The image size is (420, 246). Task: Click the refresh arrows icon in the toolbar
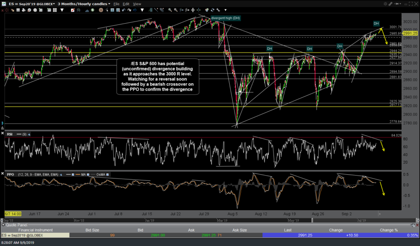(x=213, y=10)
